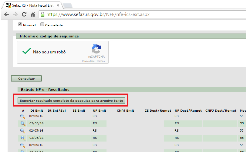The image size is (247, 153).
Task: Export full search result to text file
Action: click(71, 100)
